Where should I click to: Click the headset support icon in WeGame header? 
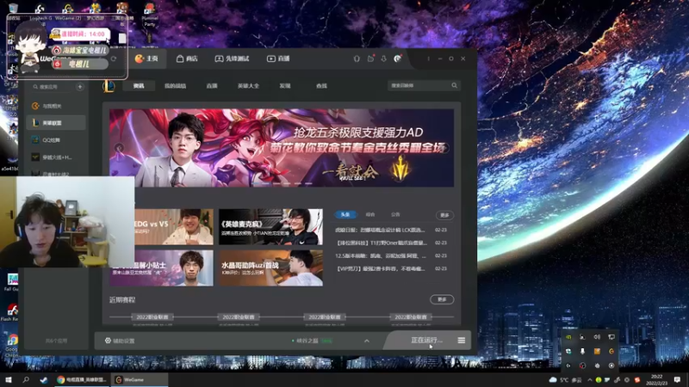357,58
